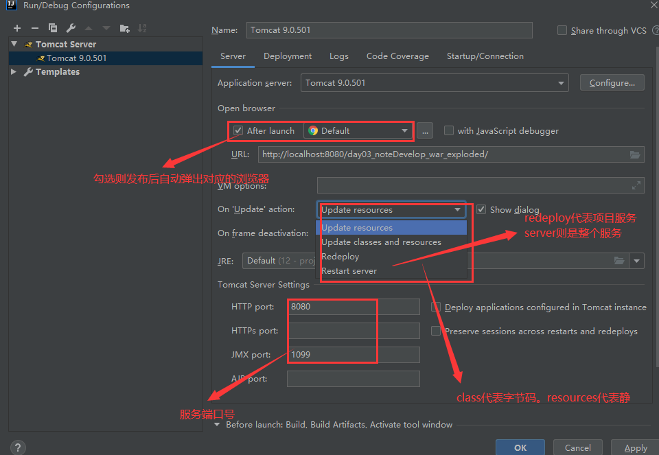This screenshot has height=455, width=659.
Task: Open JRE dropdown arrow
Action: [x=636, y=261]
